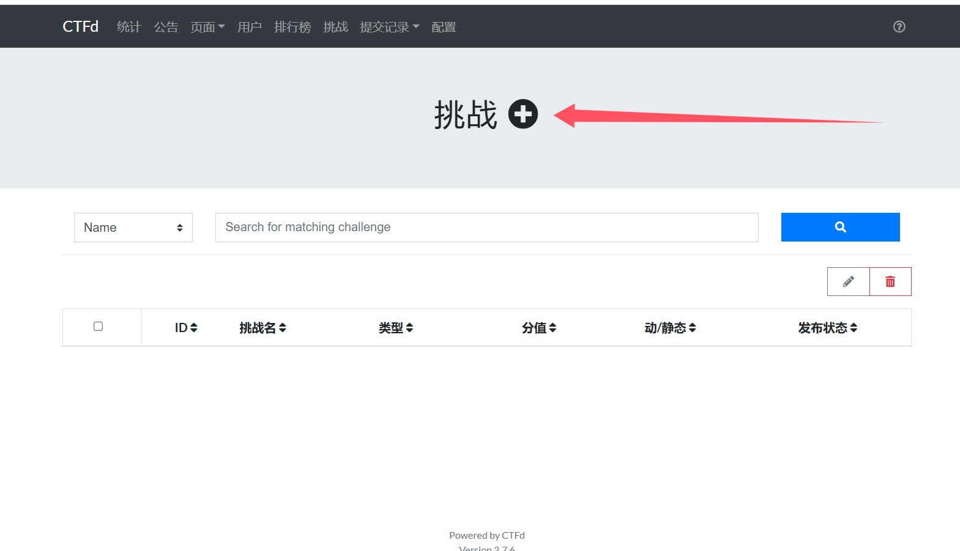Click the red trash delete icon

[890, 281]
